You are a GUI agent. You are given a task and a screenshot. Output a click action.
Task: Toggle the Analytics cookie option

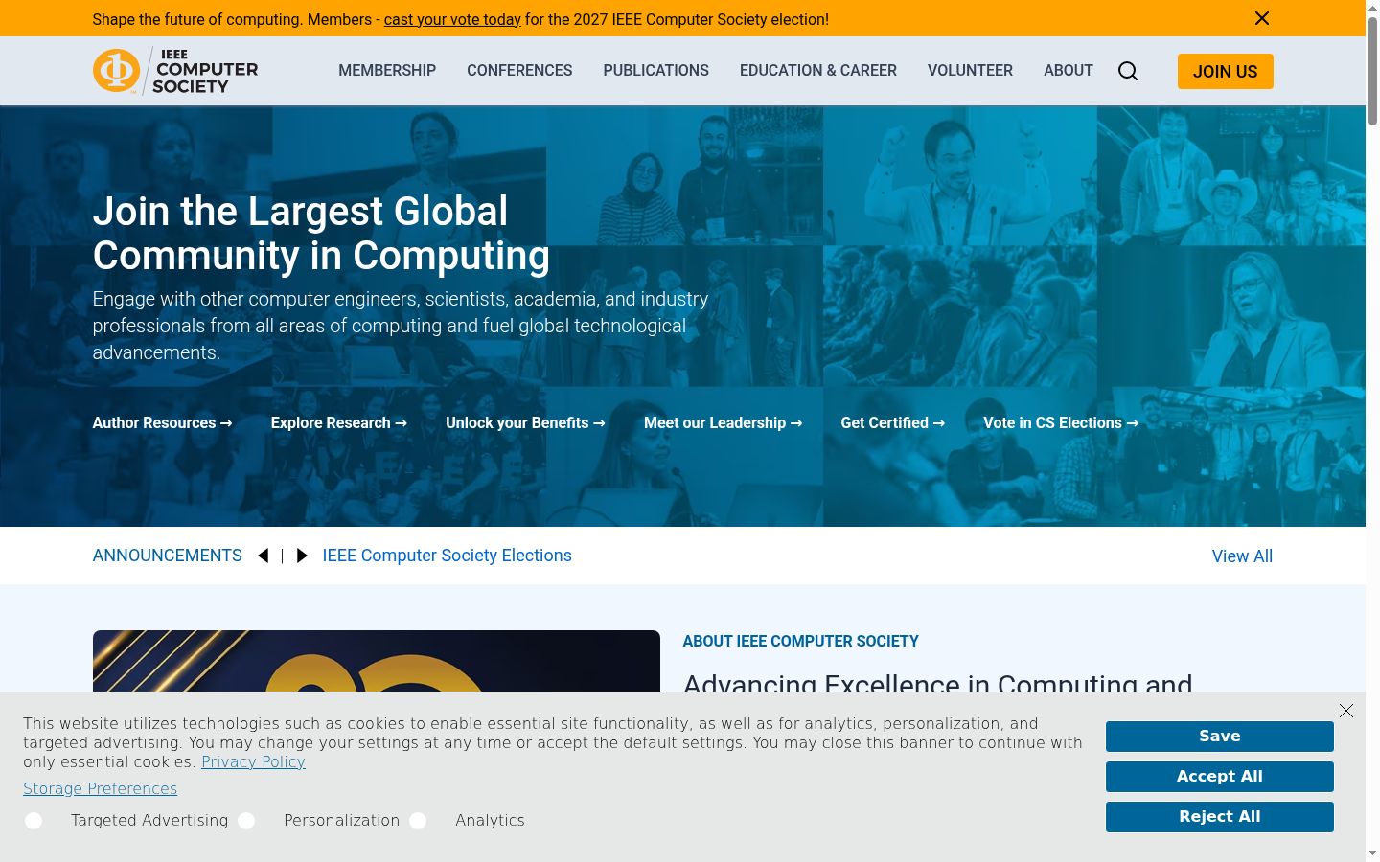click(x=418, y=821)
